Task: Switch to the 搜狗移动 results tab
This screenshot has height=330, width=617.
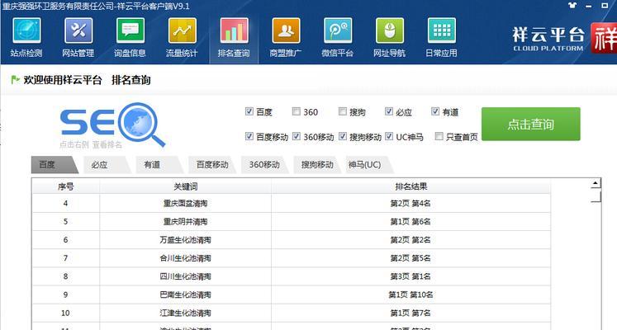Action: pos(316,165)
